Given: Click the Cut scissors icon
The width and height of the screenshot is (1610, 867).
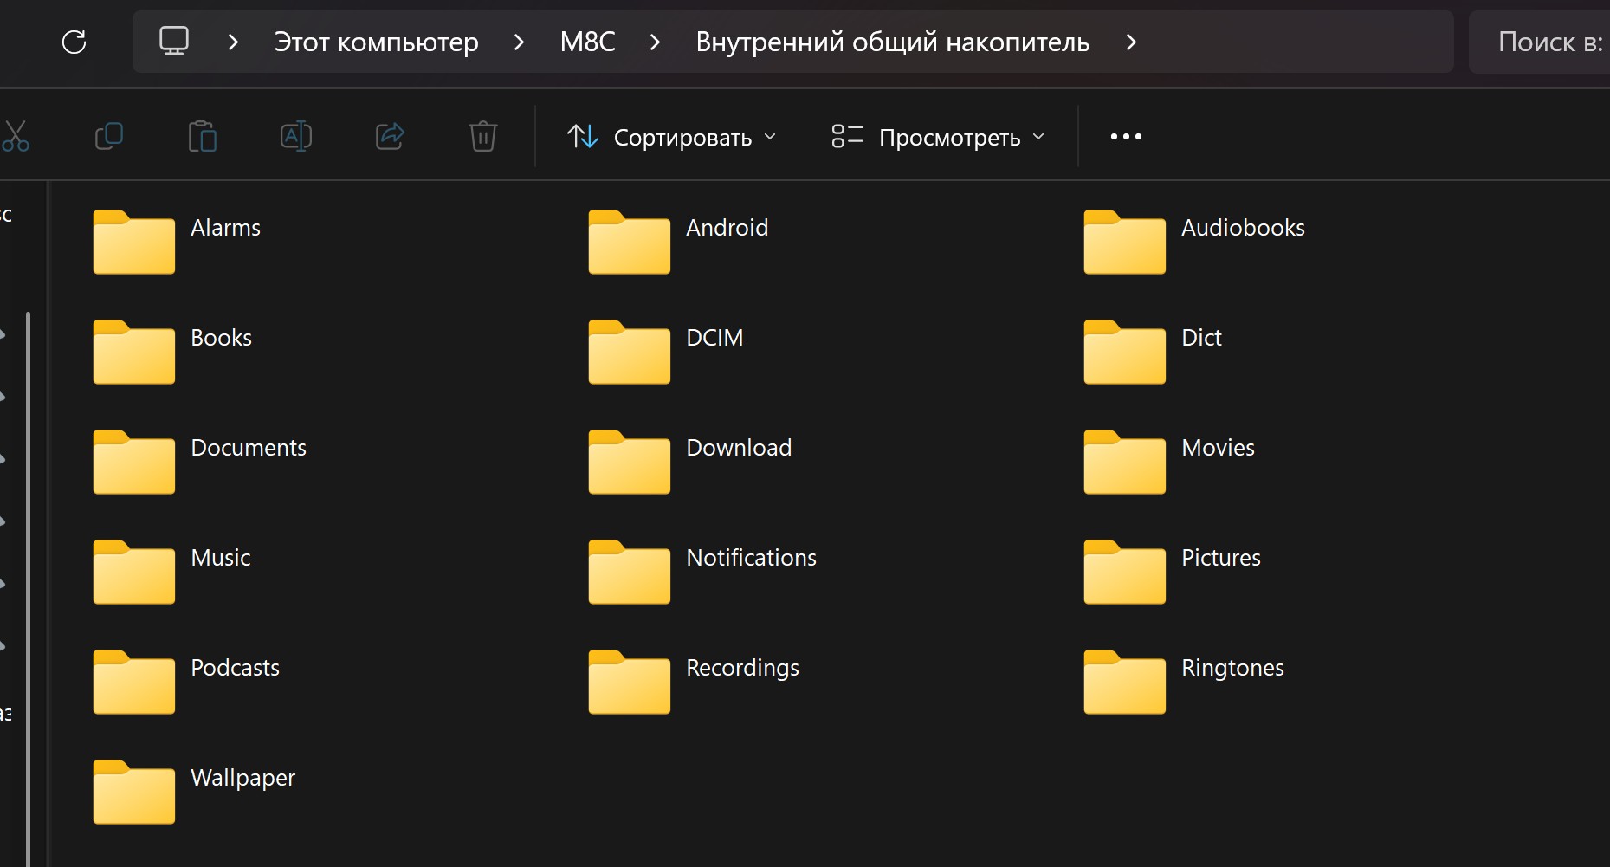Looking at the screenshot, I should (x=16, y=137).
